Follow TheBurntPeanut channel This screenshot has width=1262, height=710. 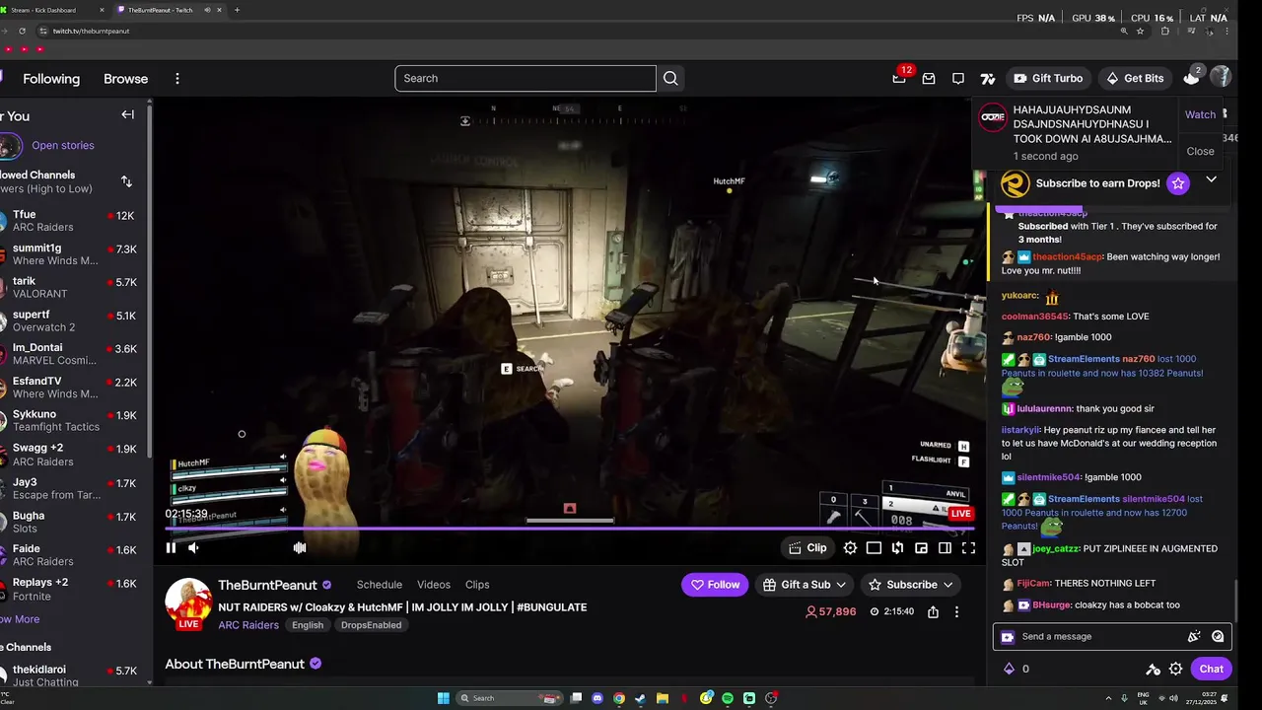tap(715, 585)
